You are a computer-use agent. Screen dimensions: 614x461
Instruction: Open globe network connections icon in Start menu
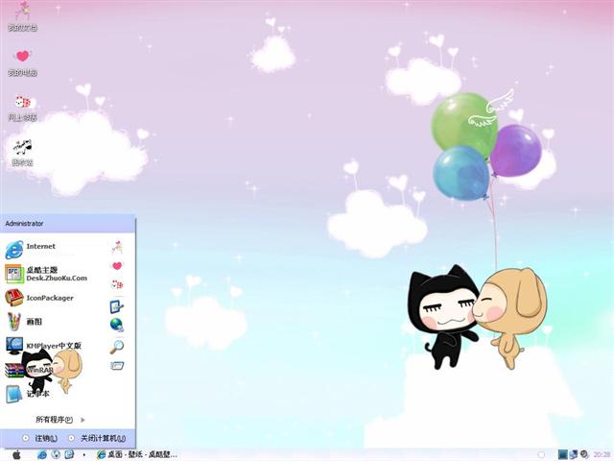tap(117, 325)
